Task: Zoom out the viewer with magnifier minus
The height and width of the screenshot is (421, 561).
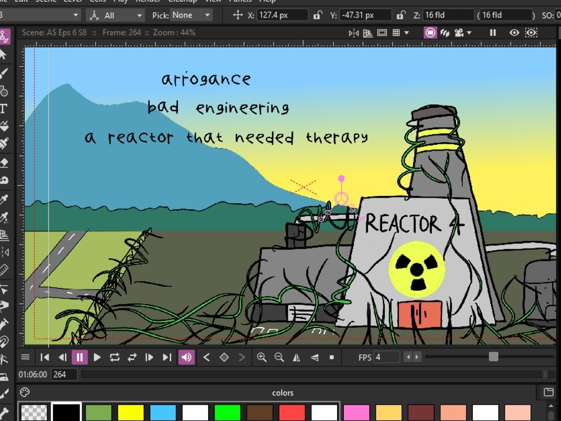Action: 279,357
